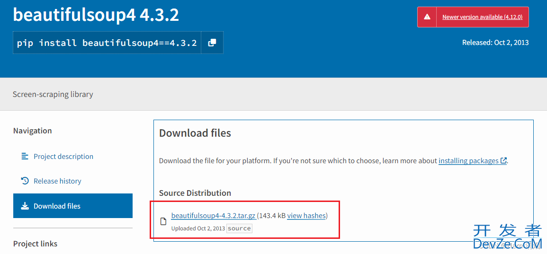Click the Released: Oct 2, 2013 text
547x254 pixels.
(x=495, y=43)
